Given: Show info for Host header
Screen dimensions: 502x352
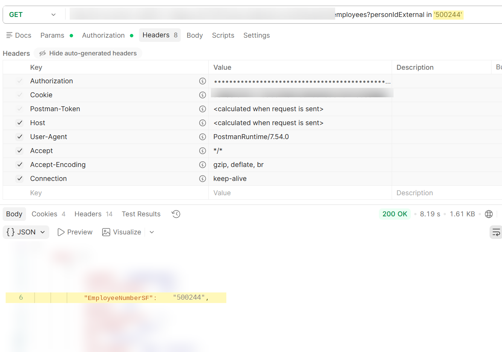Looking at the screenshot, I should 203,123.
